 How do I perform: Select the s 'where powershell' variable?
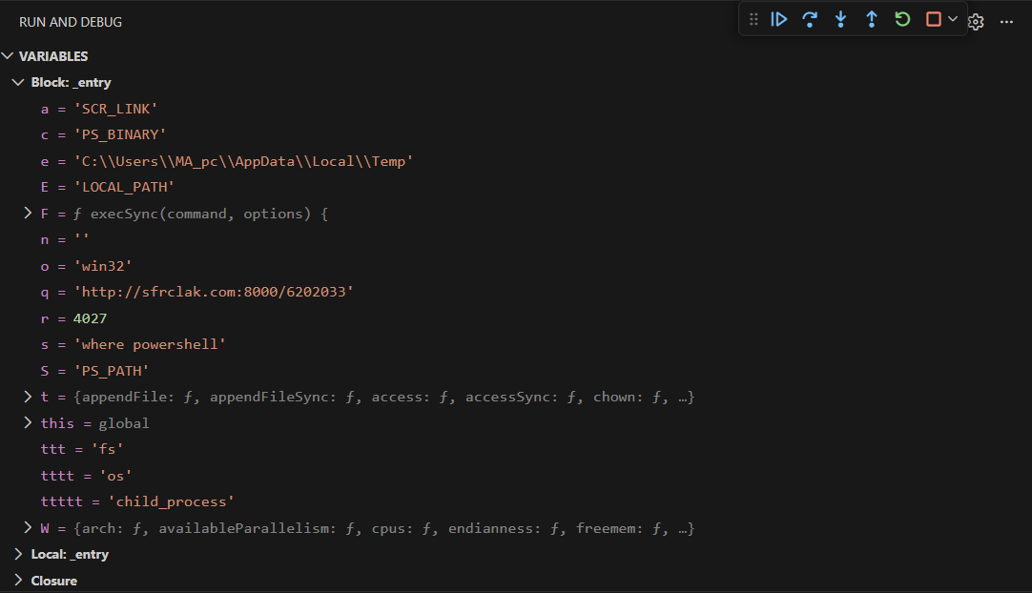click(133, 344)
